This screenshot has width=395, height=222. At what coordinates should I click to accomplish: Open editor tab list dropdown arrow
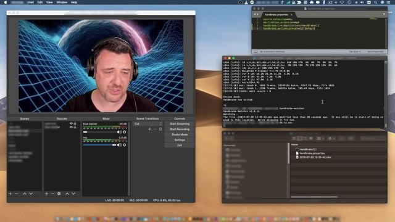pos(384,14)
